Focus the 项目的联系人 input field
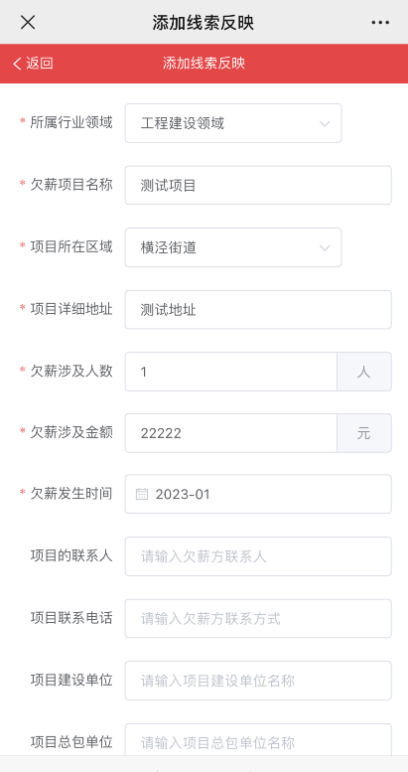Viewport: 408px width, 772px height. pos(258,556)
